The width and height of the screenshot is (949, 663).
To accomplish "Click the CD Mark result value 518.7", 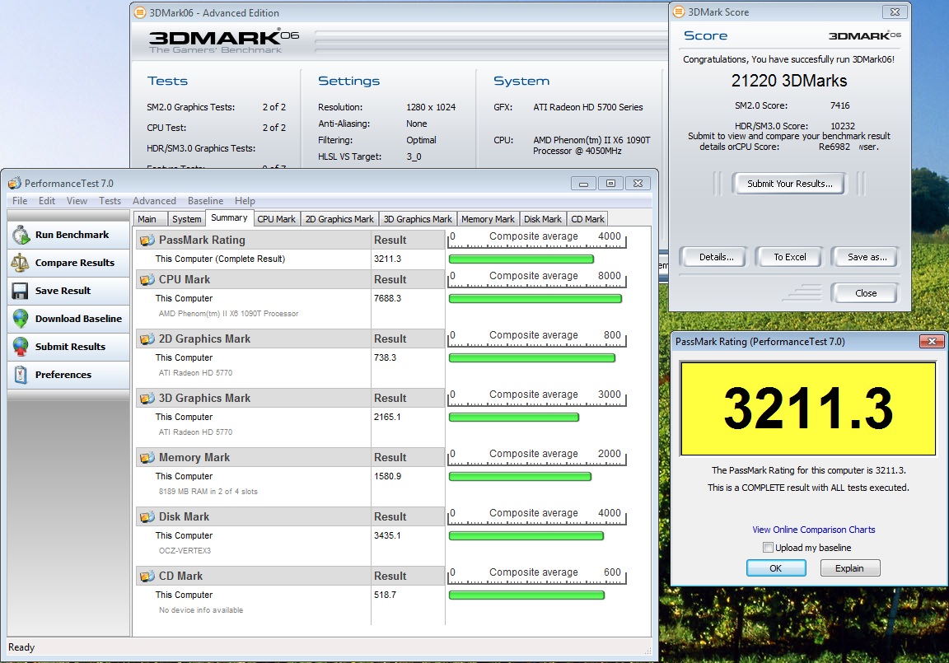I will coord(385,595).
